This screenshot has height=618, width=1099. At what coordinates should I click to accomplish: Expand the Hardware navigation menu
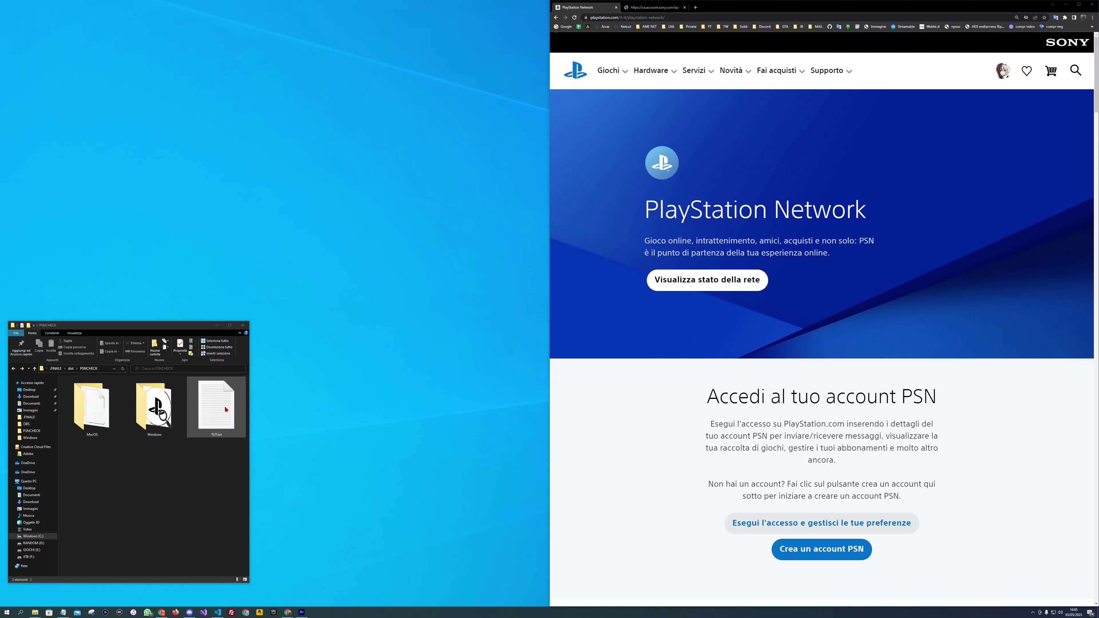(x=655, y=71)
